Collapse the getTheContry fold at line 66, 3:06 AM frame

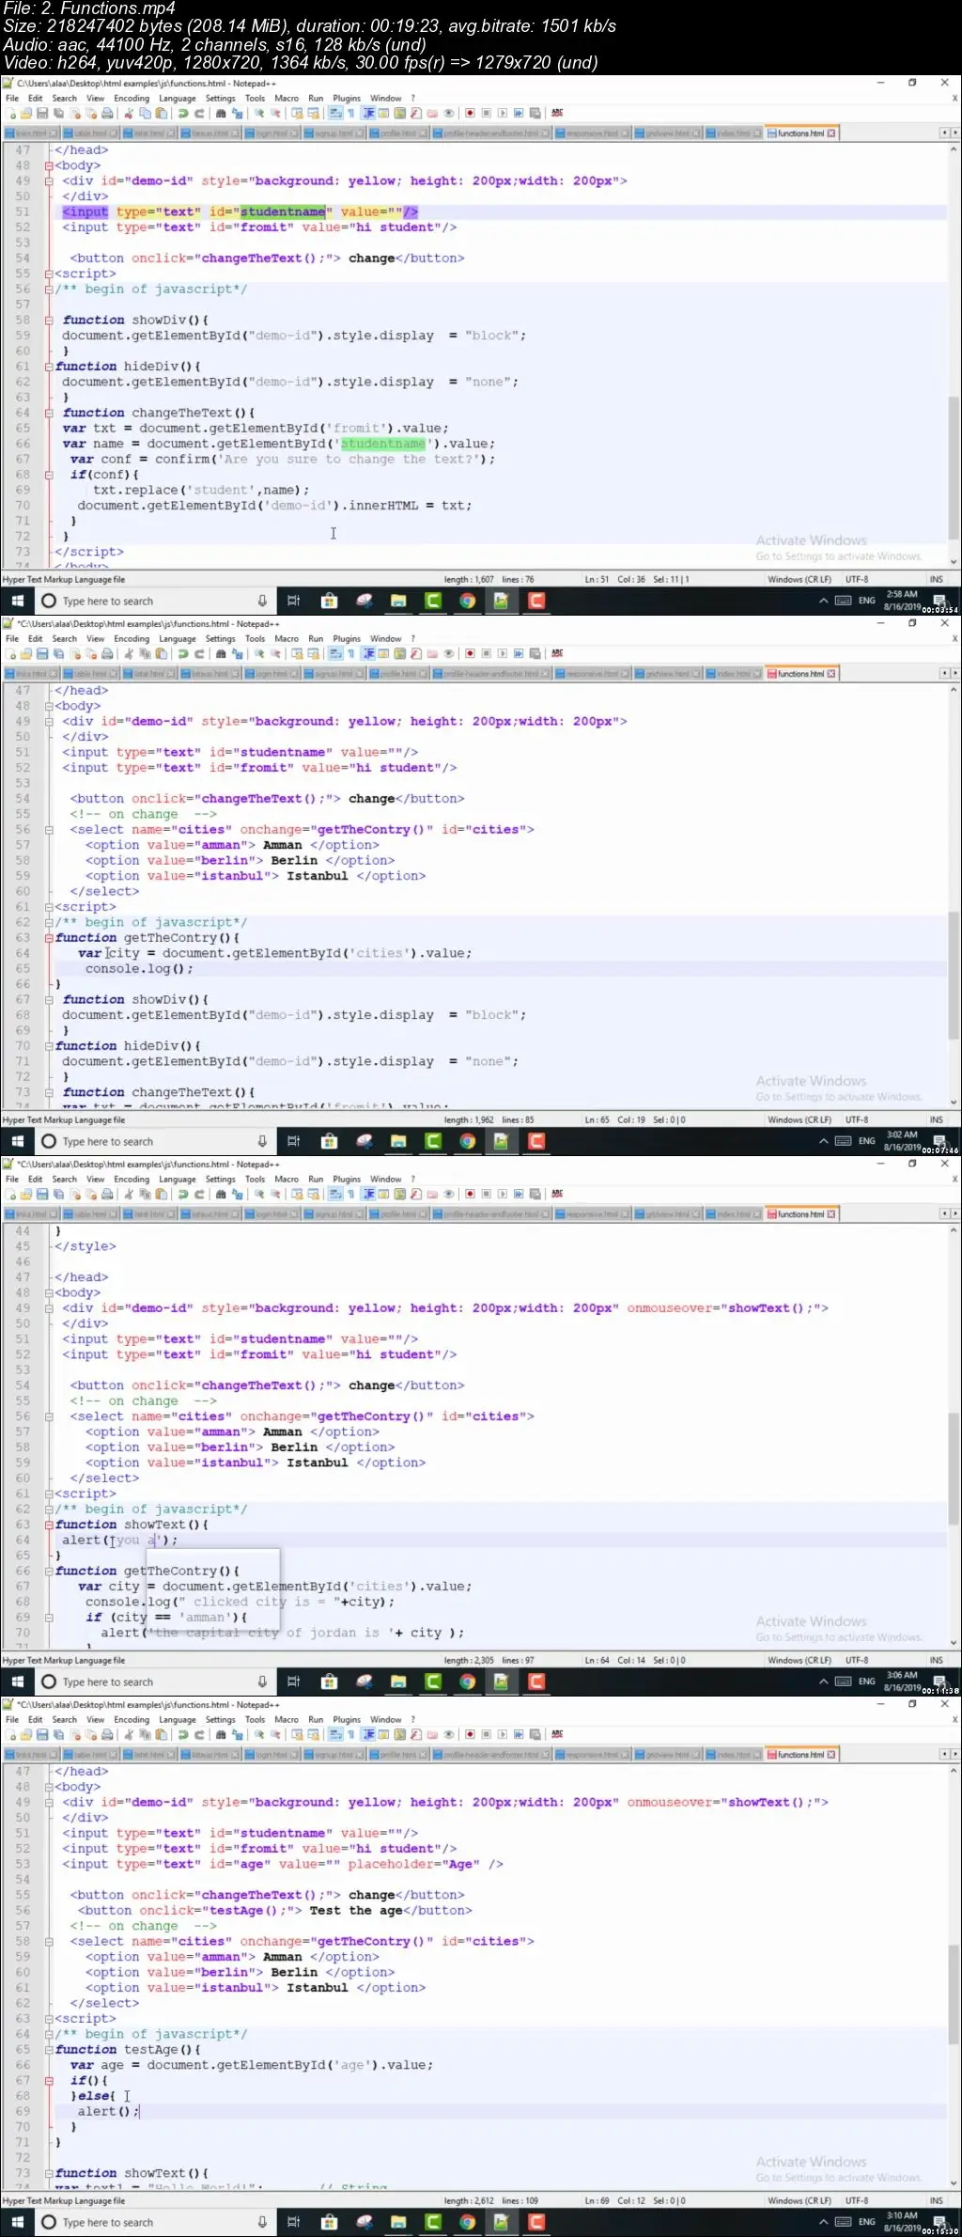tap(49, 1571)
